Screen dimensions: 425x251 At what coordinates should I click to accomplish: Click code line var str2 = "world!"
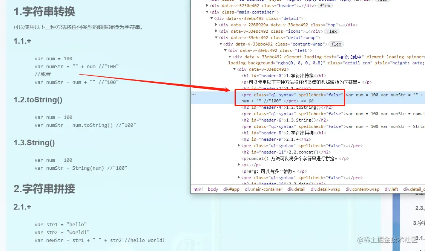click(62, 232)
